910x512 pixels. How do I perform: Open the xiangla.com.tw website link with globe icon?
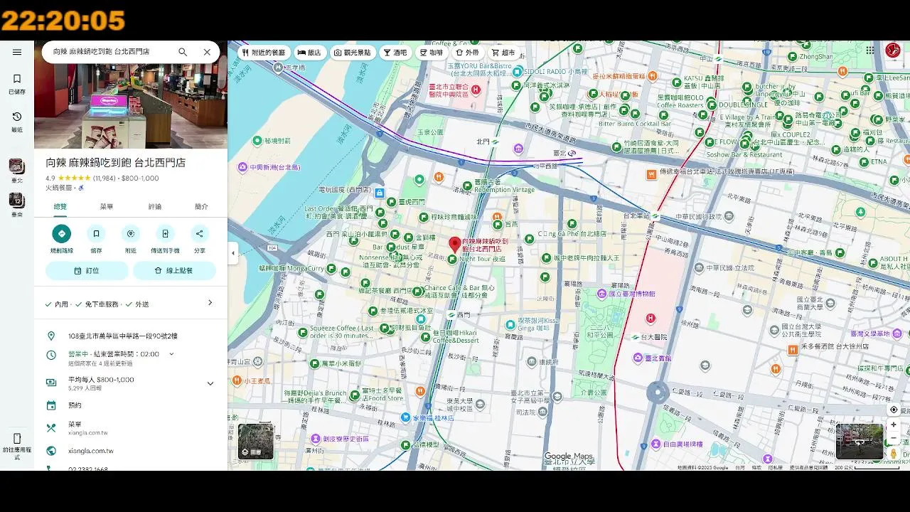click(x=131, y=451)
